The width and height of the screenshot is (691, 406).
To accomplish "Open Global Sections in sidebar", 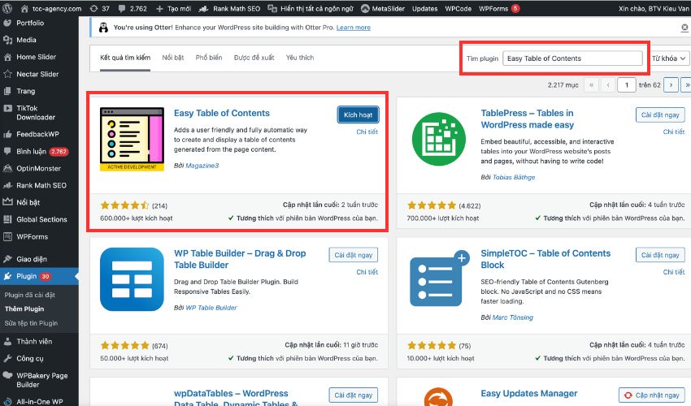I will point(41,219).
